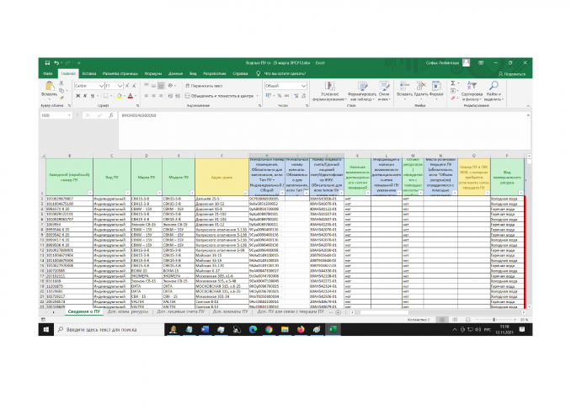571x404 pixels.
Task: Open filter dropdown for Марка ПУ column
Action: [x=159, y=193]
